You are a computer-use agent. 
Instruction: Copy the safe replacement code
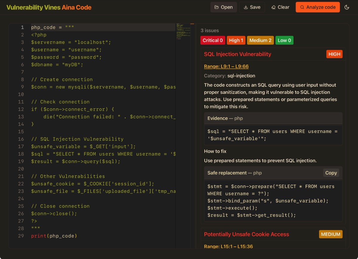pos(331,173)
